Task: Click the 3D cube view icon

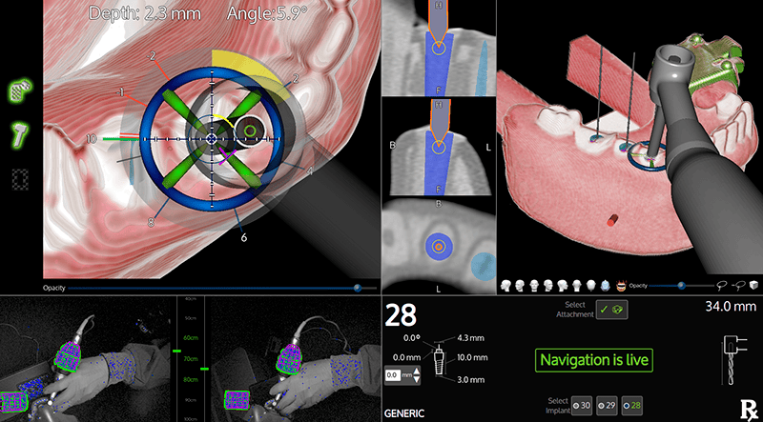Action: (x=752, y=285)
